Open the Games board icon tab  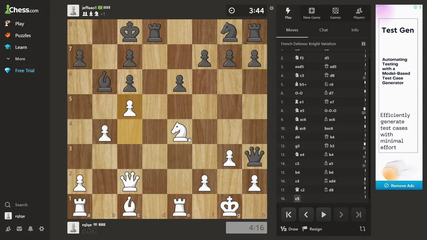(335, 13)
